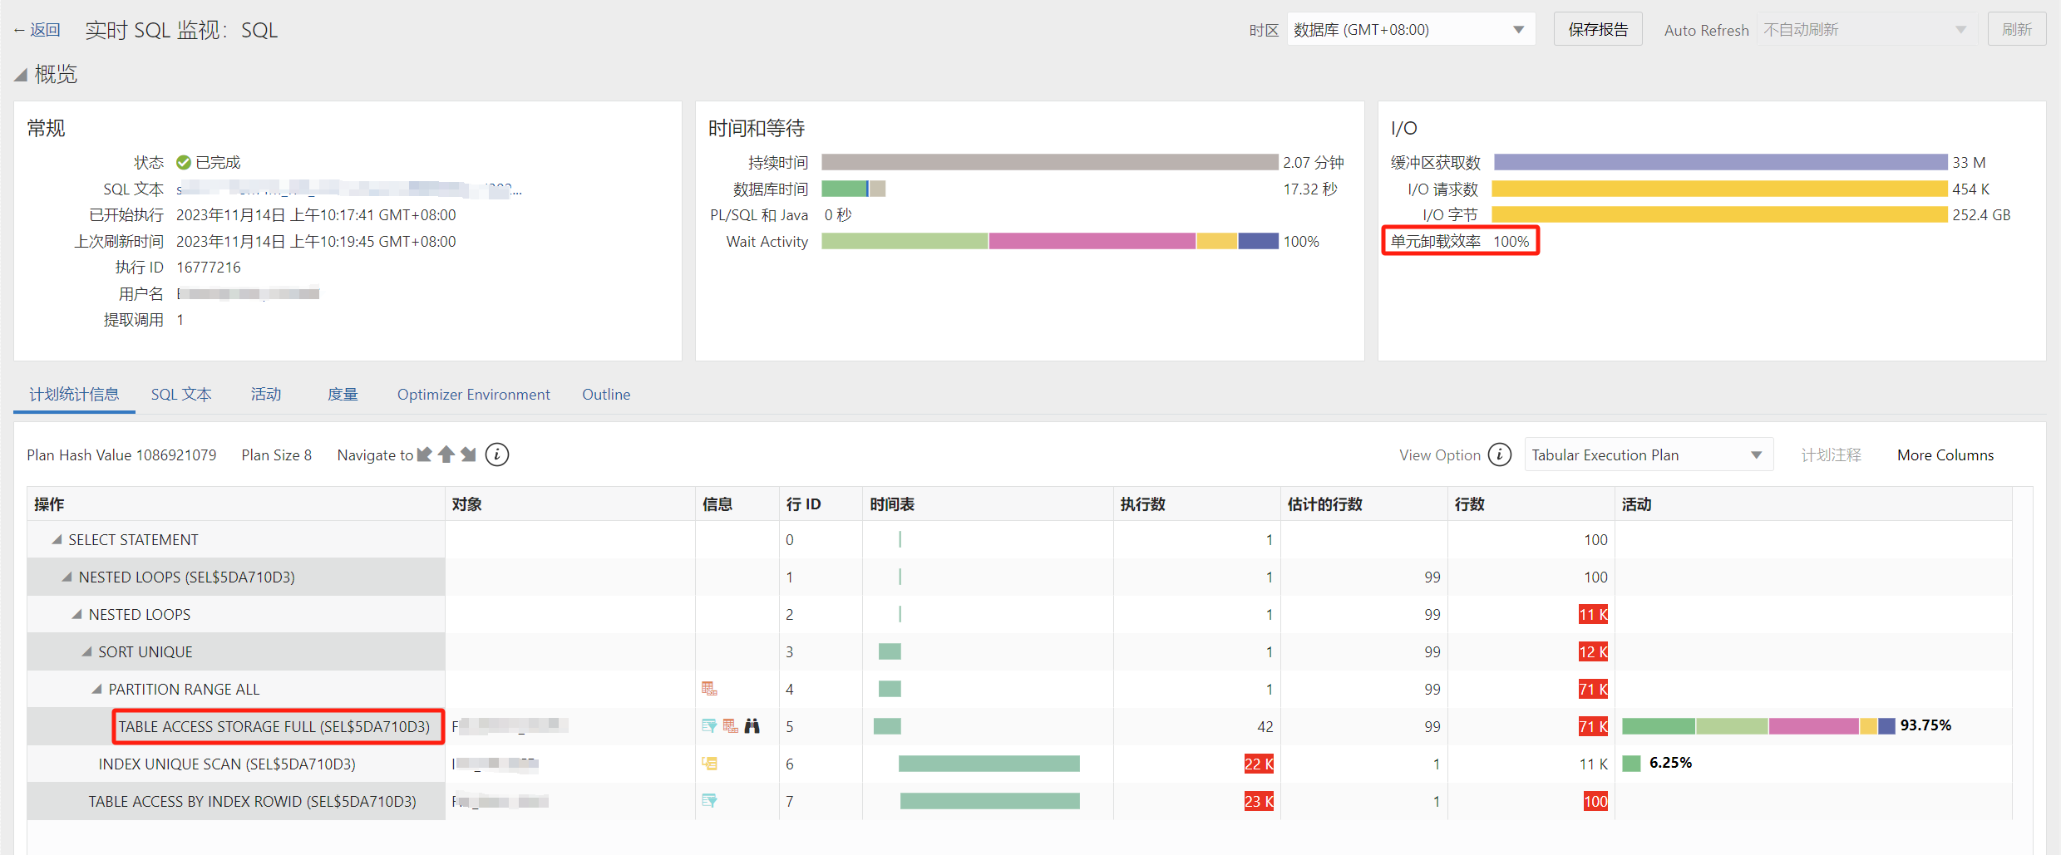Switch to the Outline tab
Viewport: 2061px width, 855px height.
[x=605, y=394]
